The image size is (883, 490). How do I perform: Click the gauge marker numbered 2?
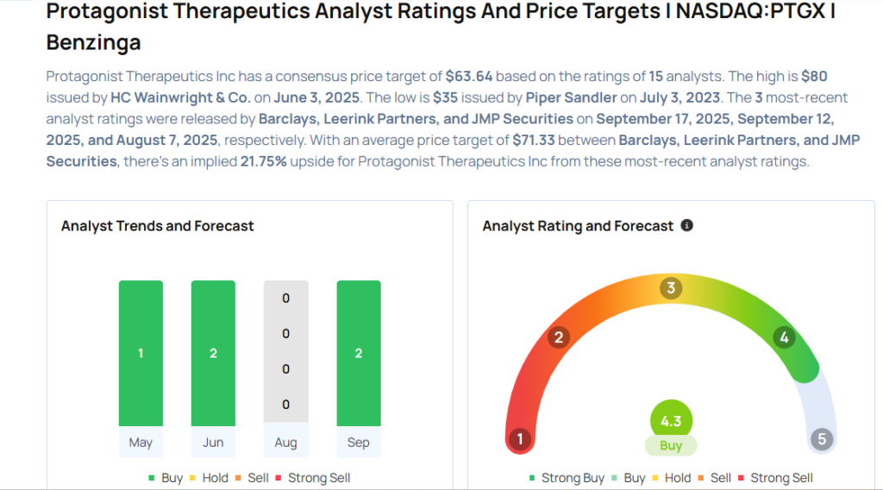pos(558,337)
